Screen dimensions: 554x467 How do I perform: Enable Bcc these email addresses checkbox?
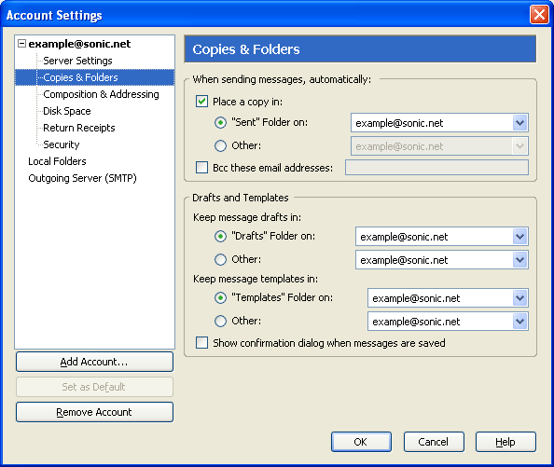(x=201, y=167)
